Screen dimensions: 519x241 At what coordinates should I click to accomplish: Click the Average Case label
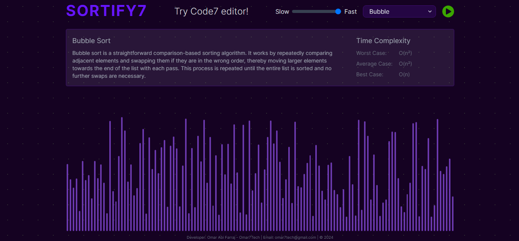pyautogui.click(x=374, y=64)
